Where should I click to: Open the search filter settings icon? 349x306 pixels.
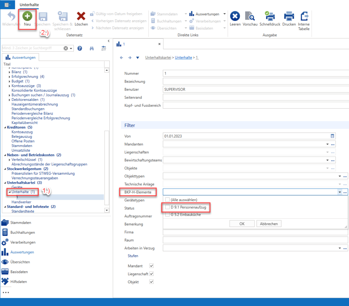(104, 48)
